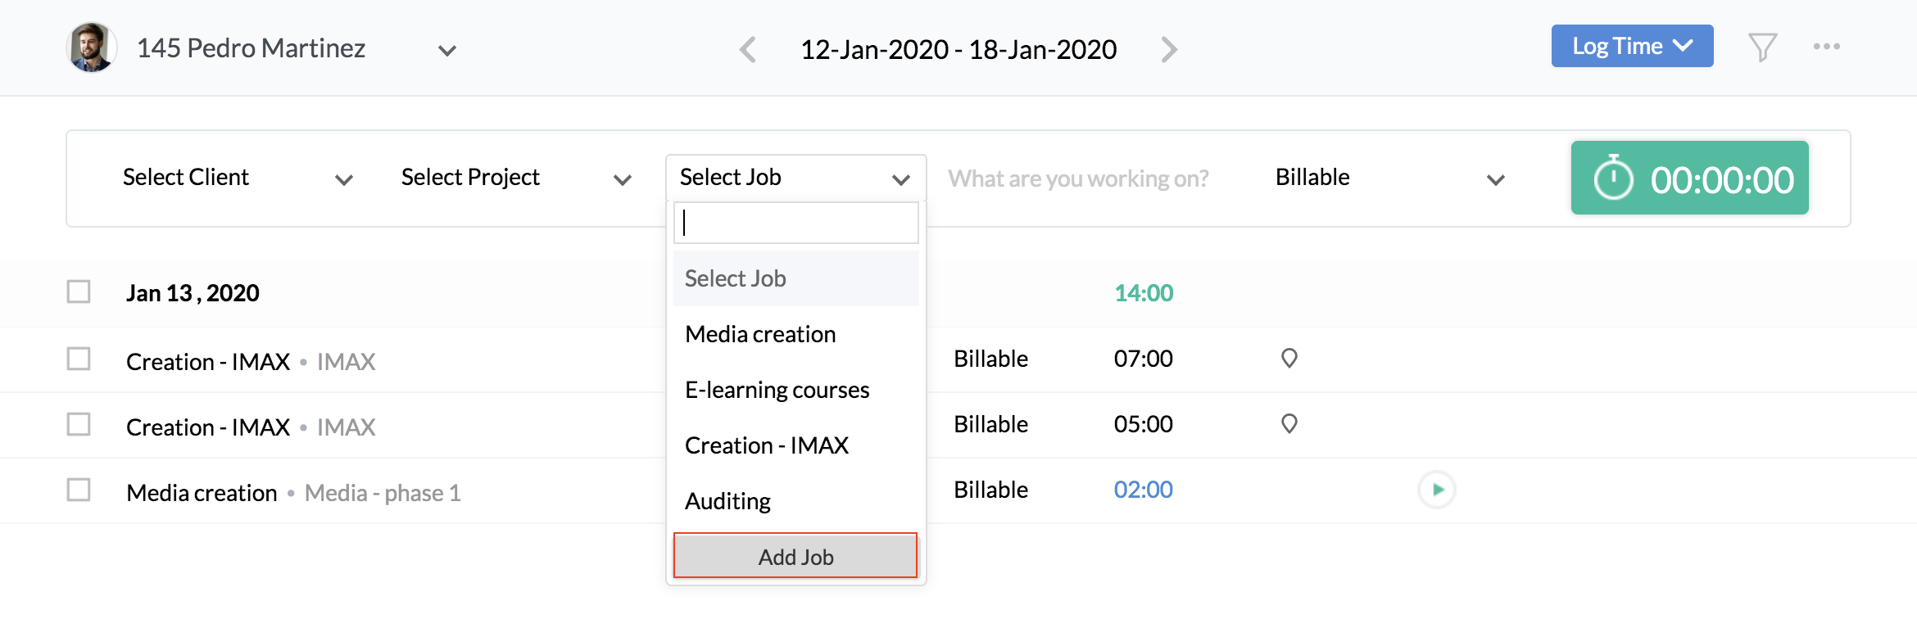The height and width of the screenshot is (619, 1917).
Task: Start the green 00:00:00 timer
Action: pos(1689,178)
